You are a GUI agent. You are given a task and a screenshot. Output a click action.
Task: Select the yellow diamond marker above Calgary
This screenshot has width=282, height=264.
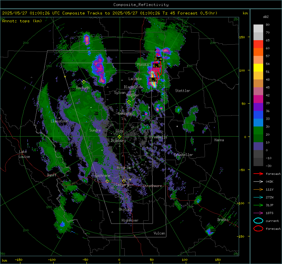click(x=124, y=181)
